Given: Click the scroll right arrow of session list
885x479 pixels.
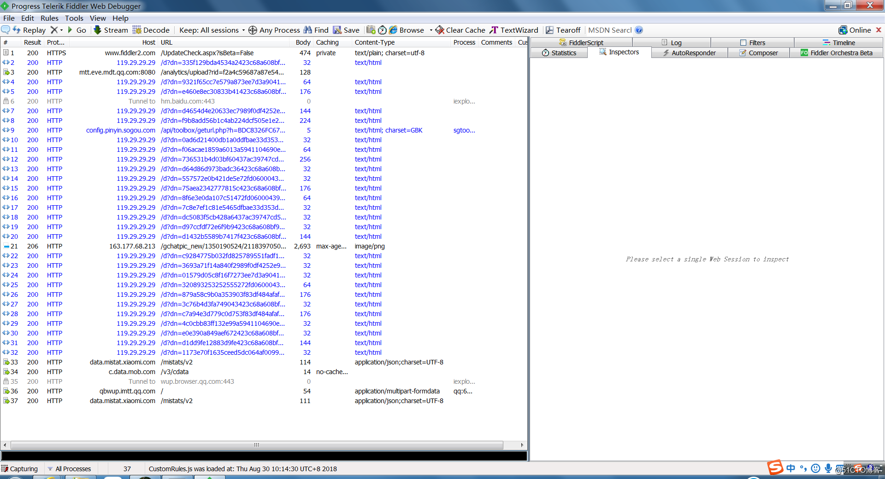Looking at the screenshot, I should tap(522, 445).
